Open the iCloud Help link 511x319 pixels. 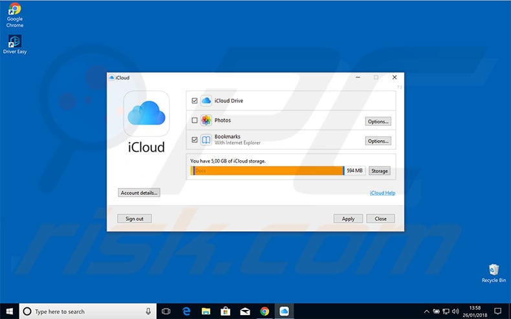382,193
